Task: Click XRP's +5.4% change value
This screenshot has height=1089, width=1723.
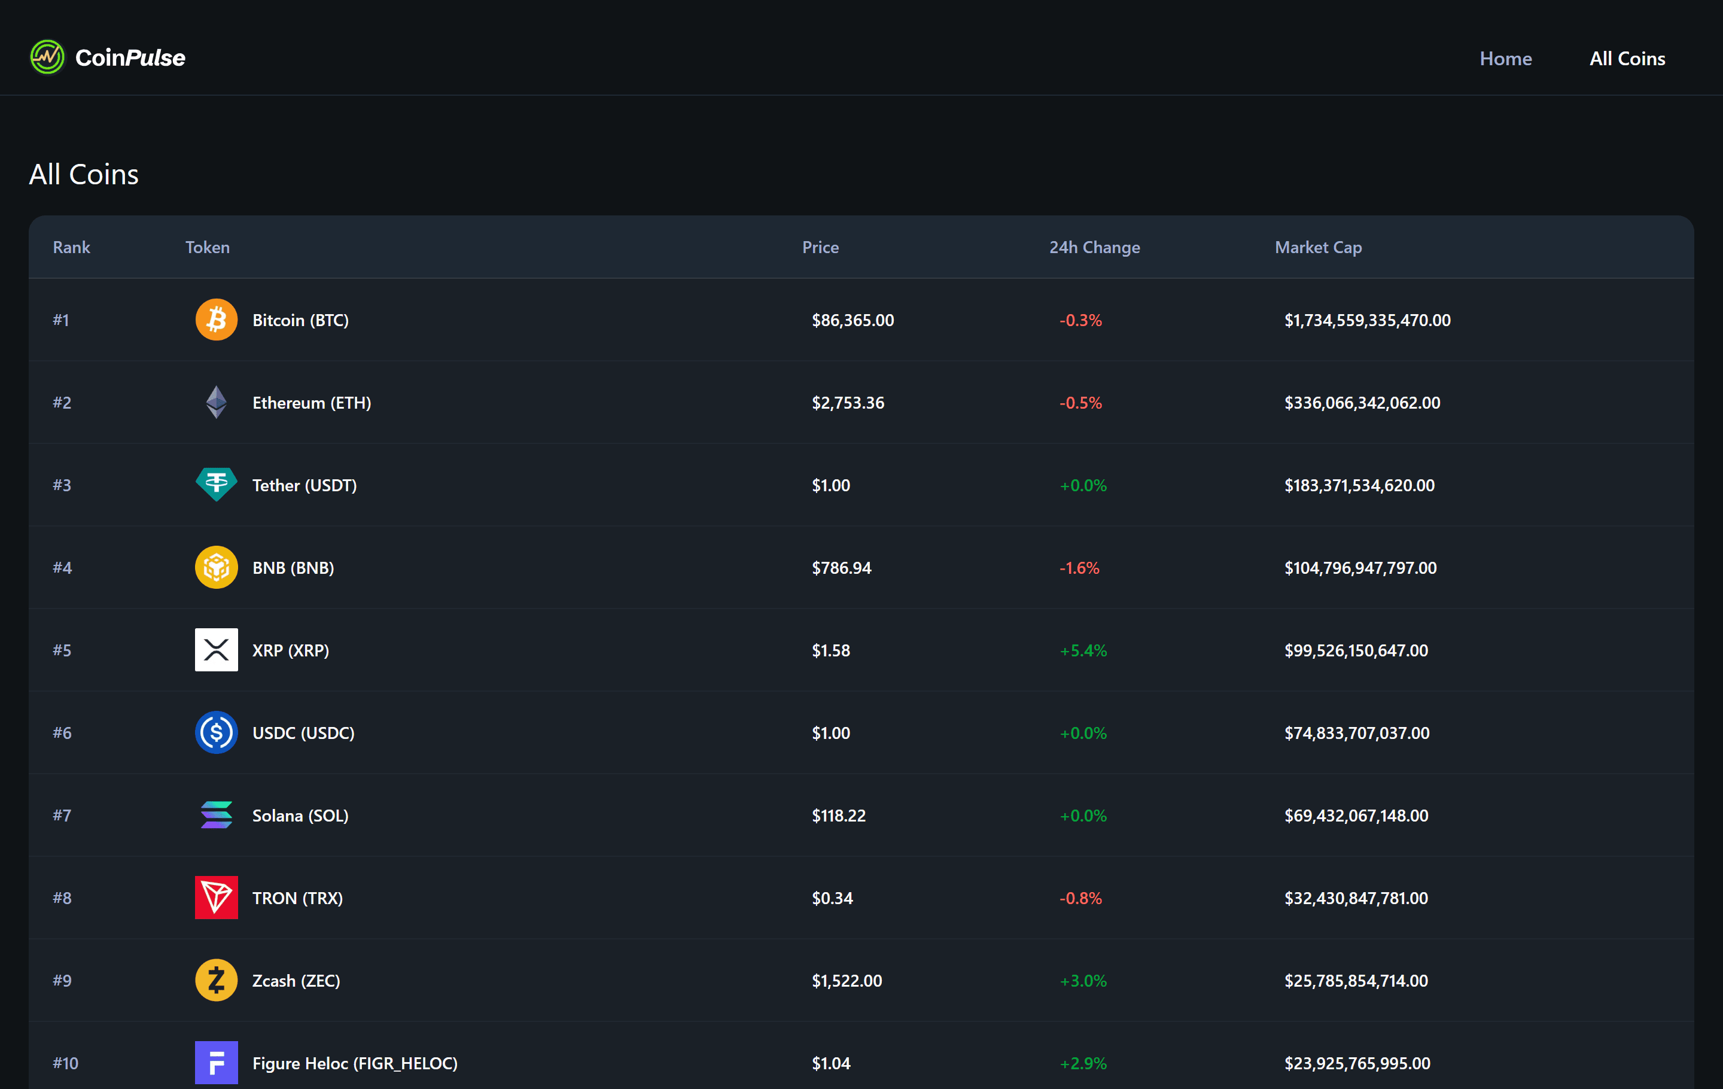Action: (x=1083, y=650)
